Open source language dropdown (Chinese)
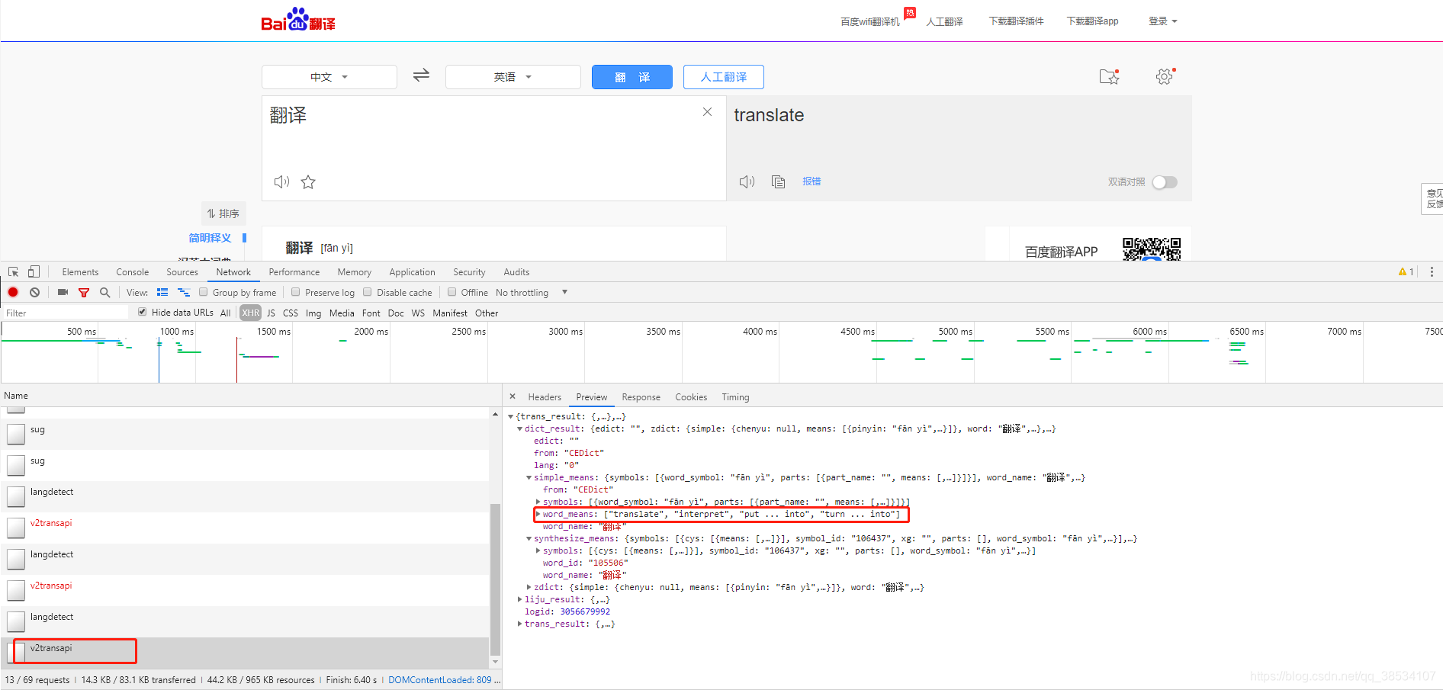The width and height of the screenshot is (1443, 690). pyautogui.click(x=329, y=77)
